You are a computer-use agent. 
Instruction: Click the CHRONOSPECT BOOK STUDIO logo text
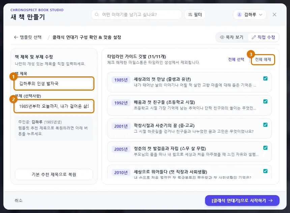[x=37, y=10]
